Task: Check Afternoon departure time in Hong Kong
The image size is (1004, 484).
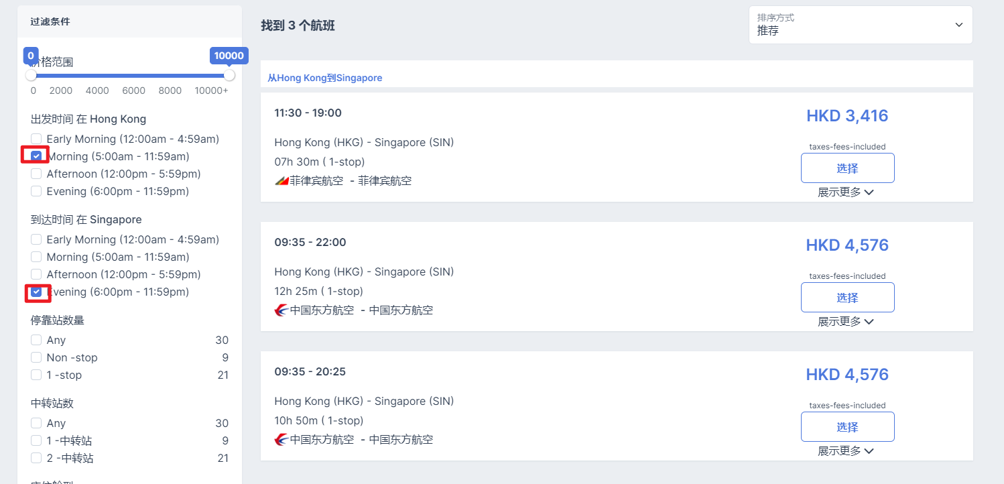Action: click(x=36, y=174)
